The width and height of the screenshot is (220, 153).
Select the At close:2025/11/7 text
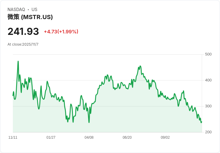tap(23, 44)
